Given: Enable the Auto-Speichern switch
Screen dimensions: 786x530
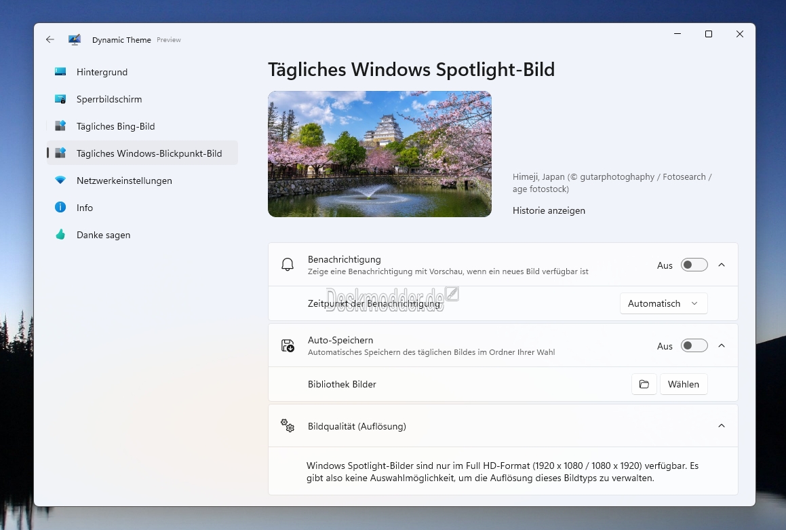Looking at the screenshot, I should pyautogui.click(x=694, y=345).
